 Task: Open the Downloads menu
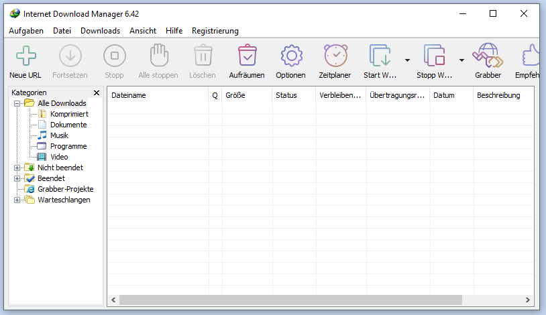[101, 31]
